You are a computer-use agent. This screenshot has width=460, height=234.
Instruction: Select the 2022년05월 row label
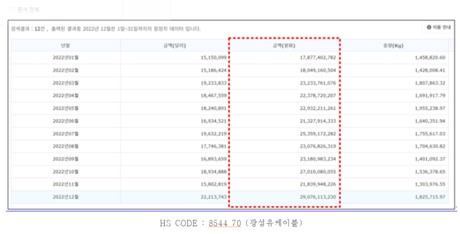65,108
